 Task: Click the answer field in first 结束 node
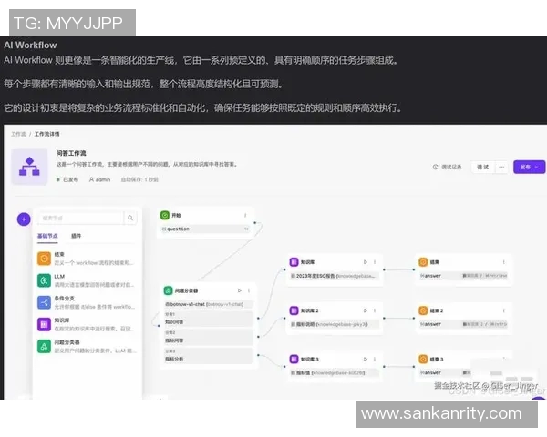(463, 276)
